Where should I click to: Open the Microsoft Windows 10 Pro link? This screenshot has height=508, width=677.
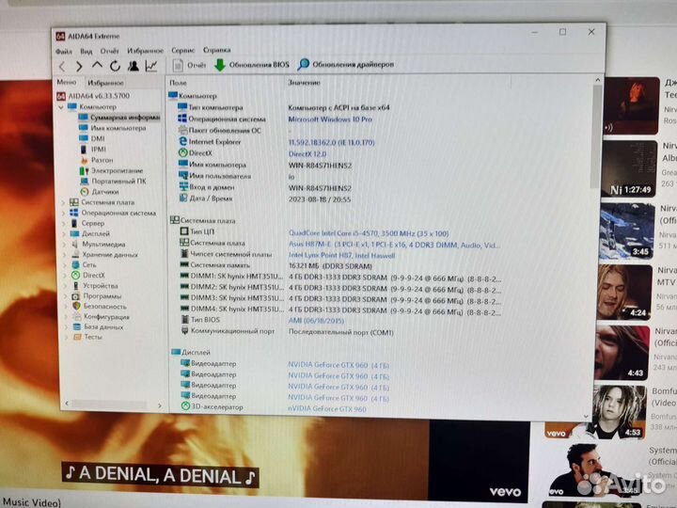coord(330,119)
